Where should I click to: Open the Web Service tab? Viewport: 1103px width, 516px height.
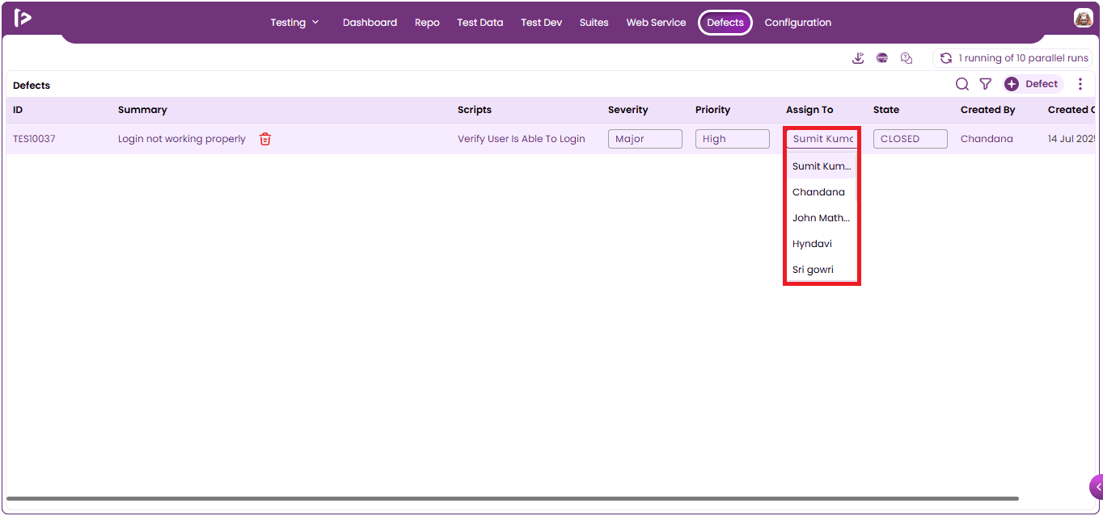point(656,23)
